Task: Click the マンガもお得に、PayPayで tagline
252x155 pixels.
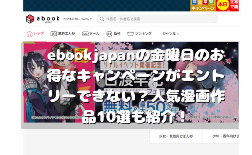Action: click(x=77, y=19)
